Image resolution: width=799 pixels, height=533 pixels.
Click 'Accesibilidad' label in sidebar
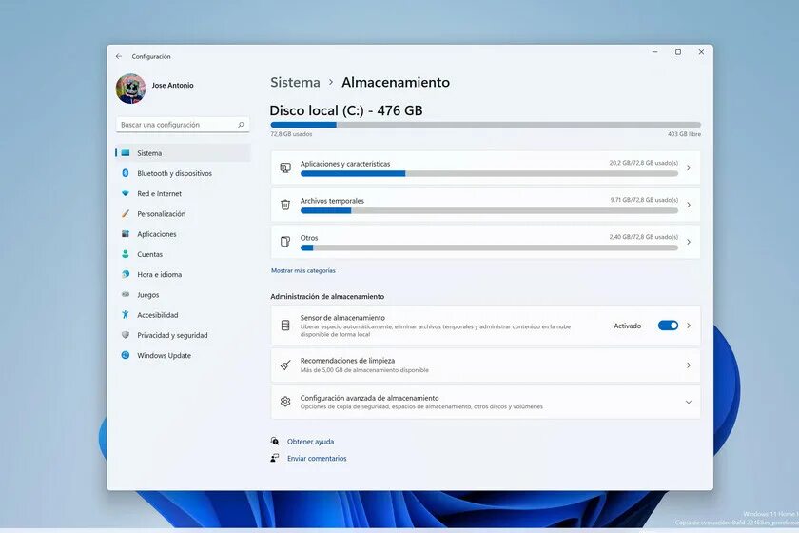point(158,315)
